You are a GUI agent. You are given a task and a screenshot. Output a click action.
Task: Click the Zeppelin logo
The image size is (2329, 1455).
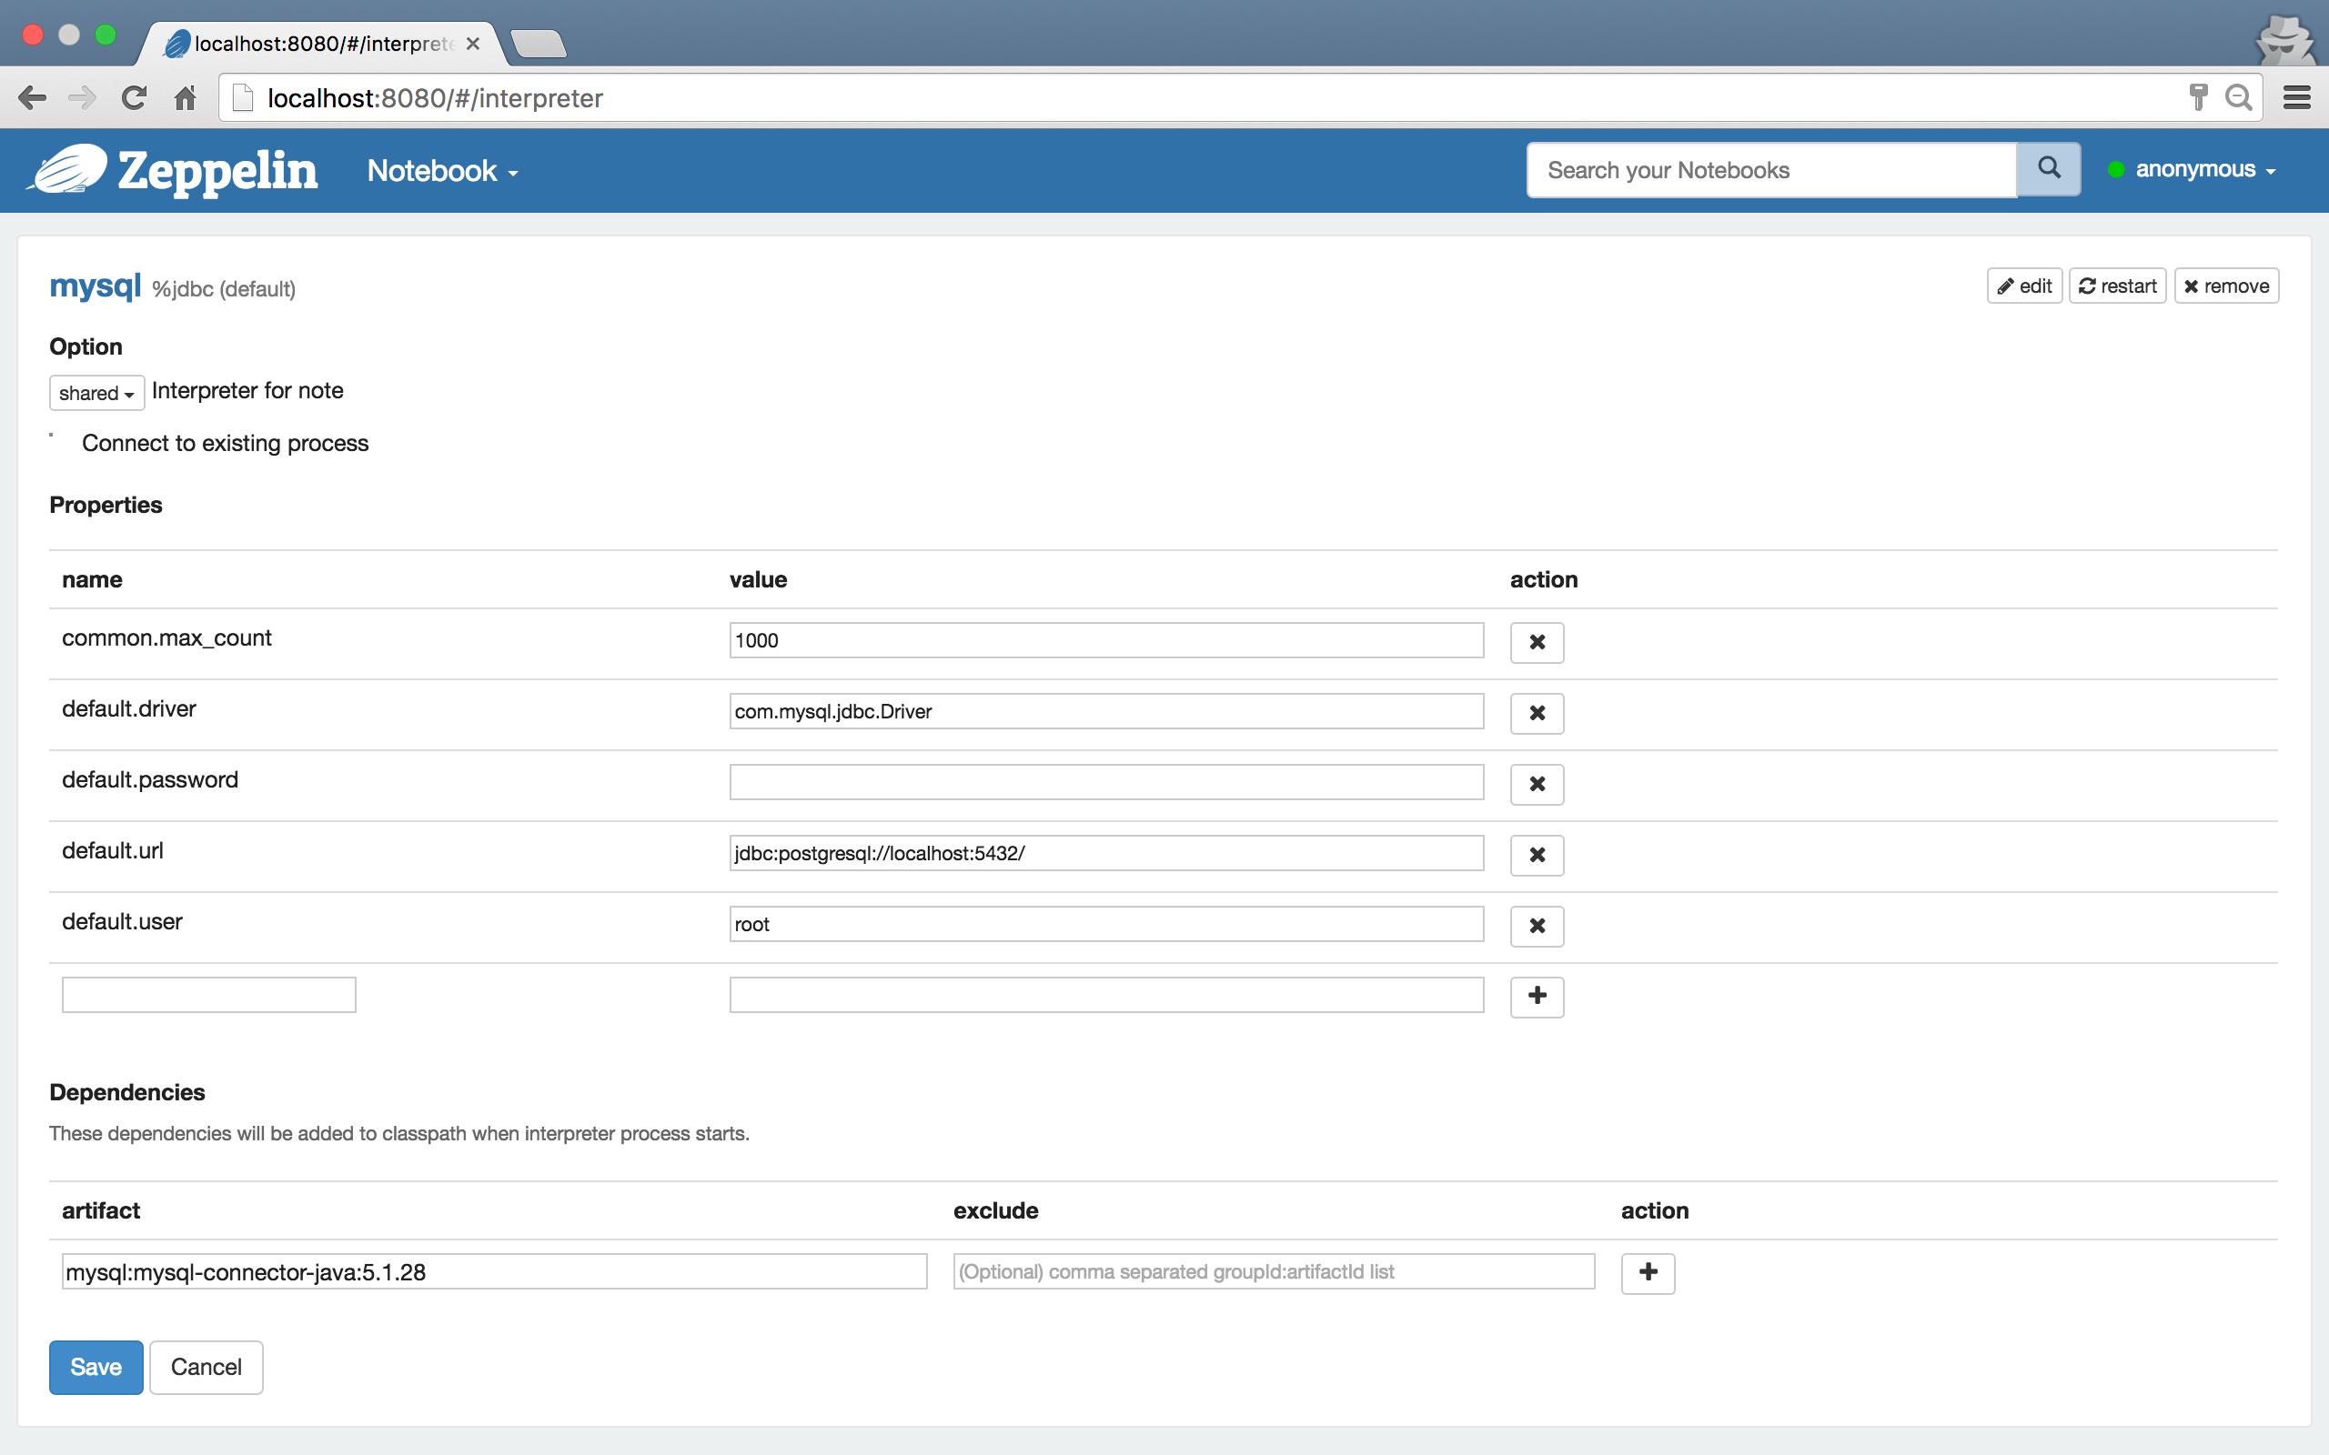click(x=173, y=170)
